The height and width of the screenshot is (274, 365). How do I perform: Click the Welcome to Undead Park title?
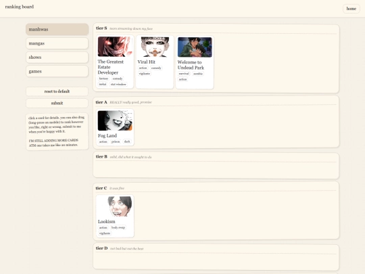pyautogui.click(x=191, y=65)
